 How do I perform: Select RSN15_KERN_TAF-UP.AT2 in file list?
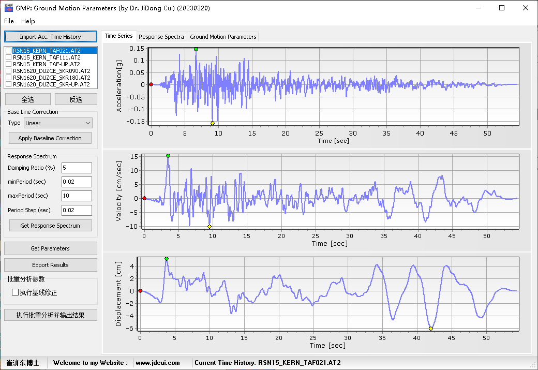coord(47,64)
